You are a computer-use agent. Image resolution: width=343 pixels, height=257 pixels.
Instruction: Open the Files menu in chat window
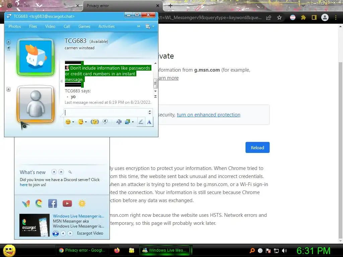coord(33,26)
